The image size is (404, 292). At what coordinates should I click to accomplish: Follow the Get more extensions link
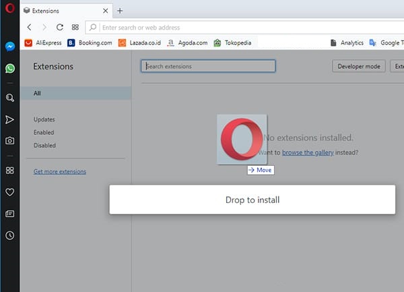click(60, 171)
